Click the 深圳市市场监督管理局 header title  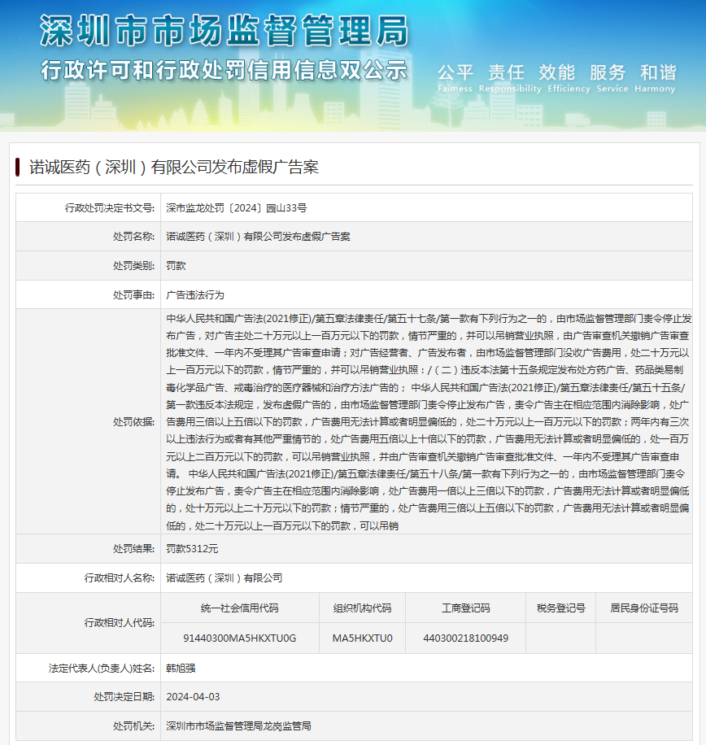[x=224, y=31]
